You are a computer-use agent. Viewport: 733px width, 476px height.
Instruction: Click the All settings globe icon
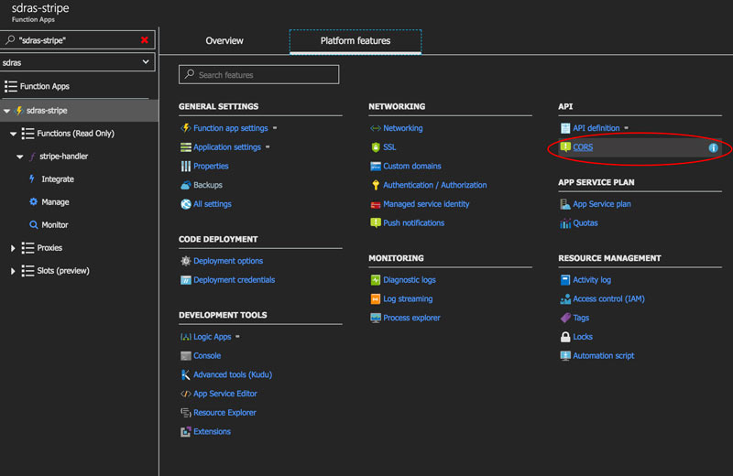point(186,204)
